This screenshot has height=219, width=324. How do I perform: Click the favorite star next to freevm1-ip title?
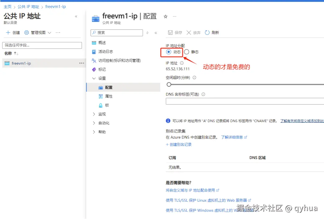click(165, 16)
